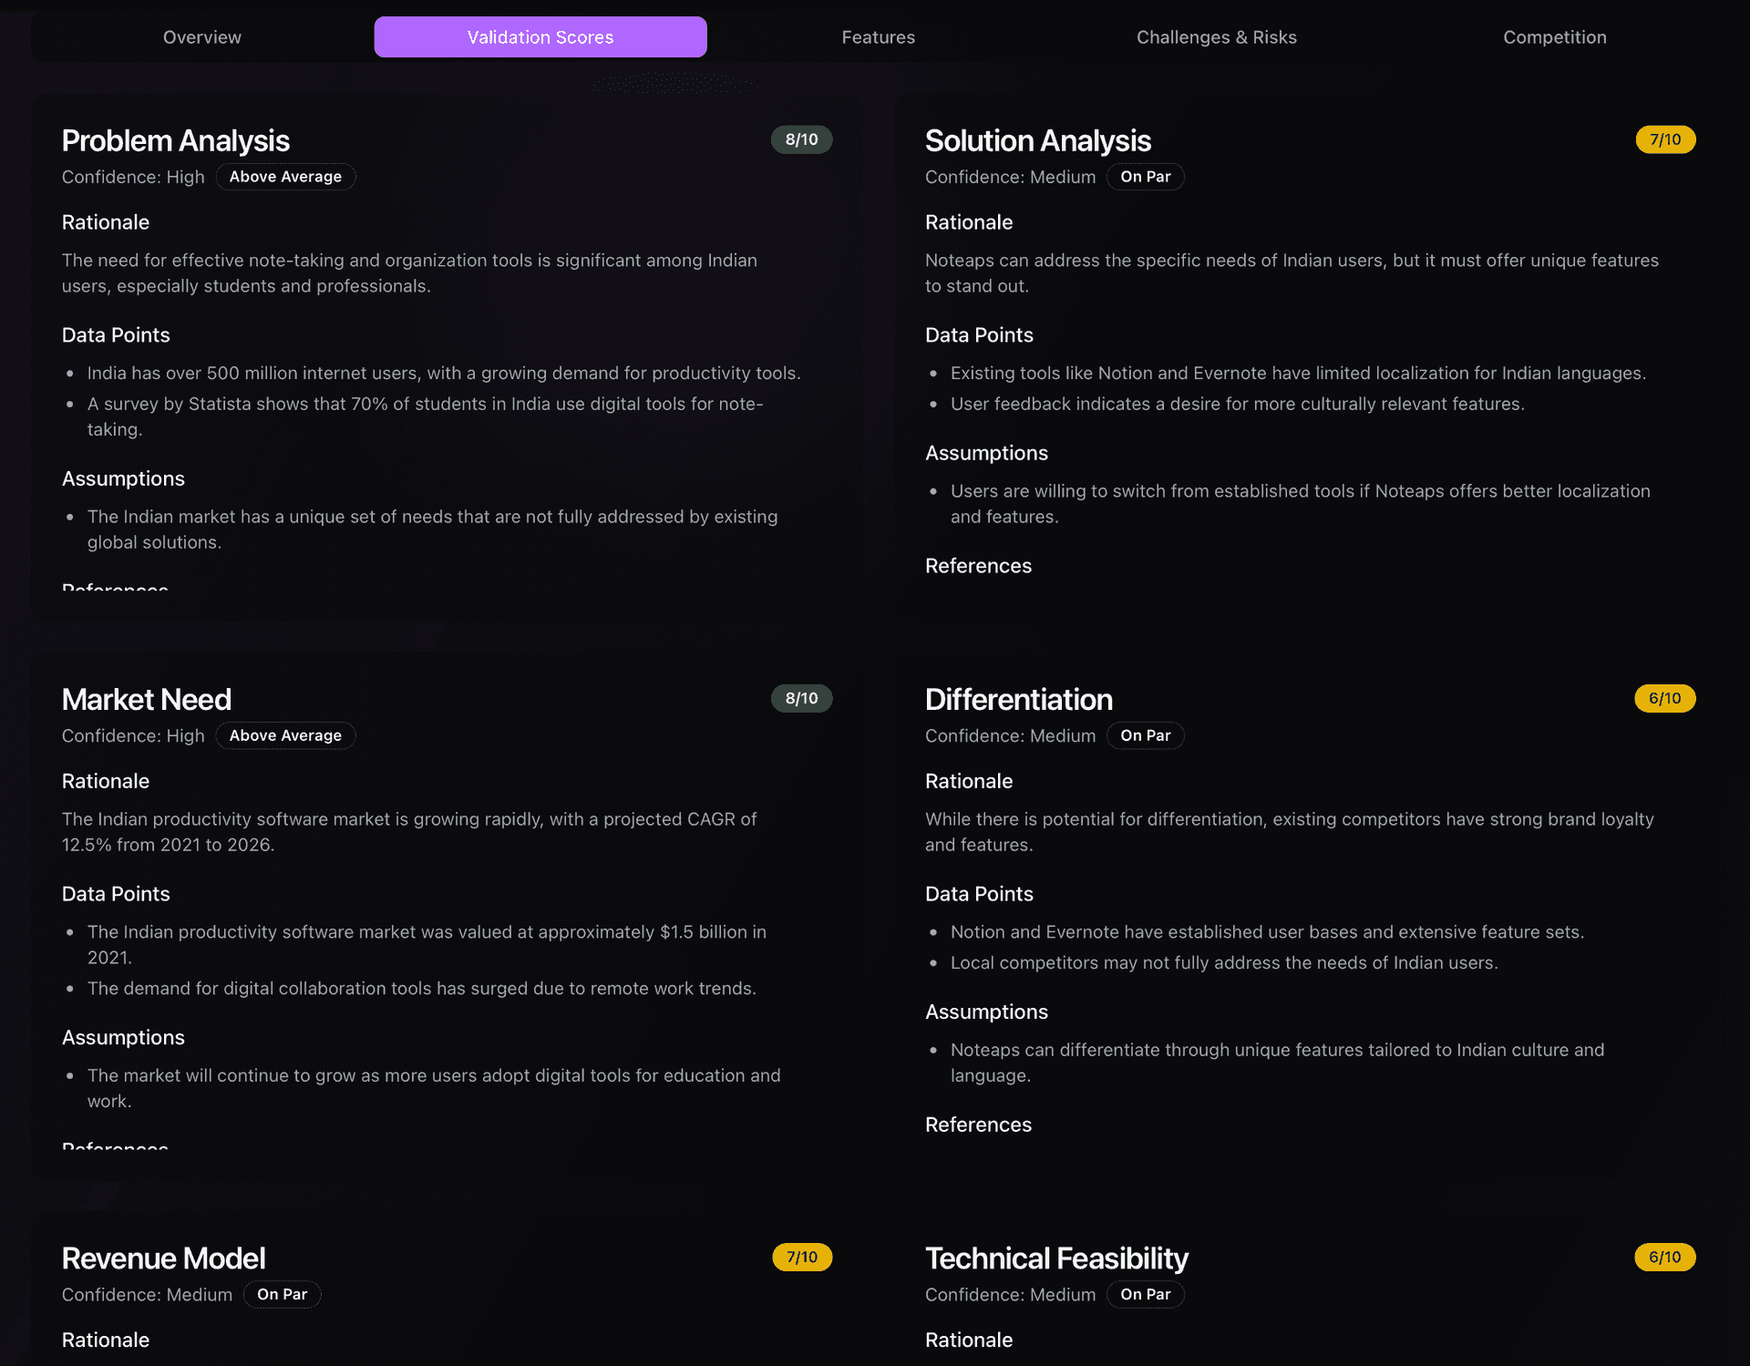Click the Technical Feasibility 6/10 score badge
This screenshot has width=1750, height=1366.
(1665, 1257)
